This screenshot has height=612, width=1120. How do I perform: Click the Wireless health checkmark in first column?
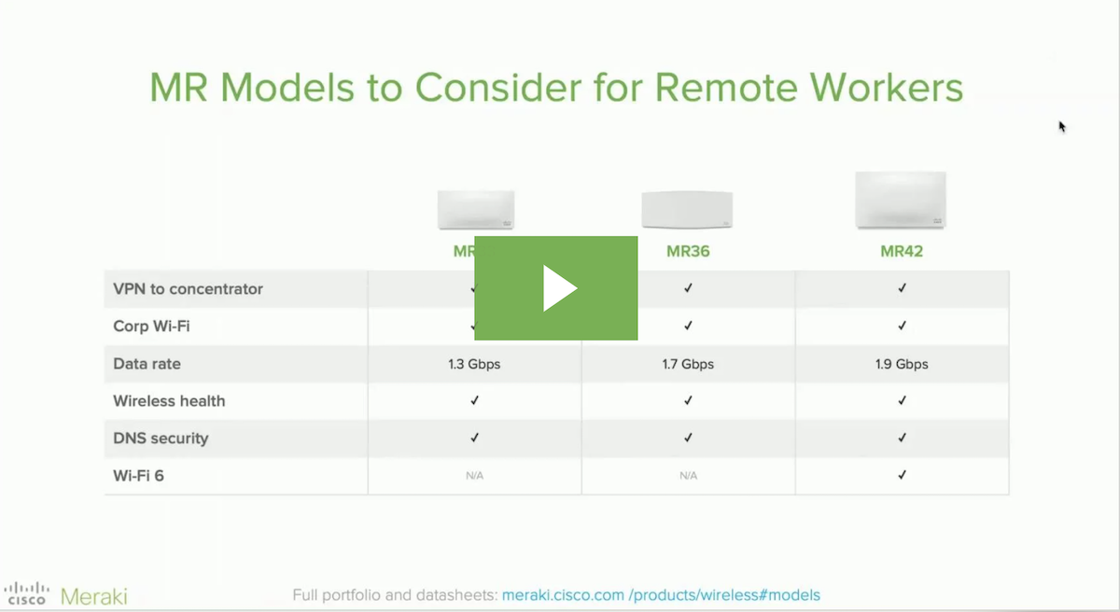tap(474, 400)
